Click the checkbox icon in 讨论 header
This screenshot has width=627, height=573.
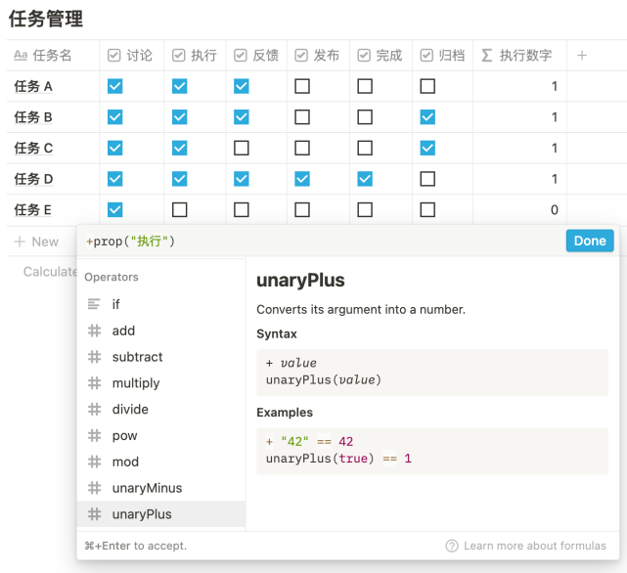click(114, 56)
